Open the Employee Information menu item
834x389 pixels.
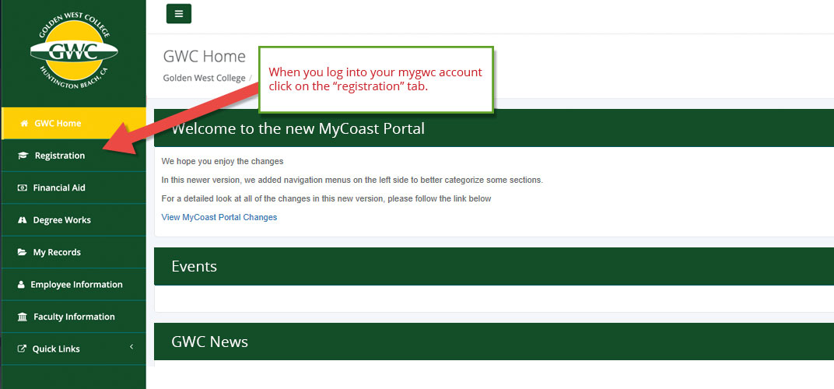click(73, 285)
